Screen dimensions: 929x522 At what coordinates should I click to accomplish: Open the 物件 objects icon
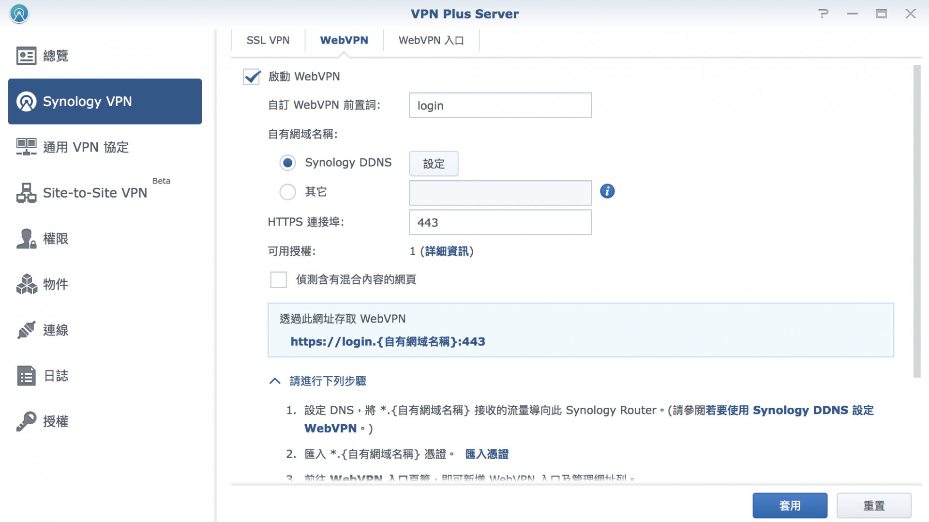click(26, 284)
